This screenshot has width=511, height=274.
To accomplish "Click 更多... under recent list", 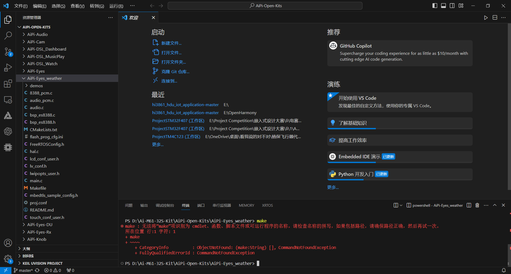I will 158,144.
